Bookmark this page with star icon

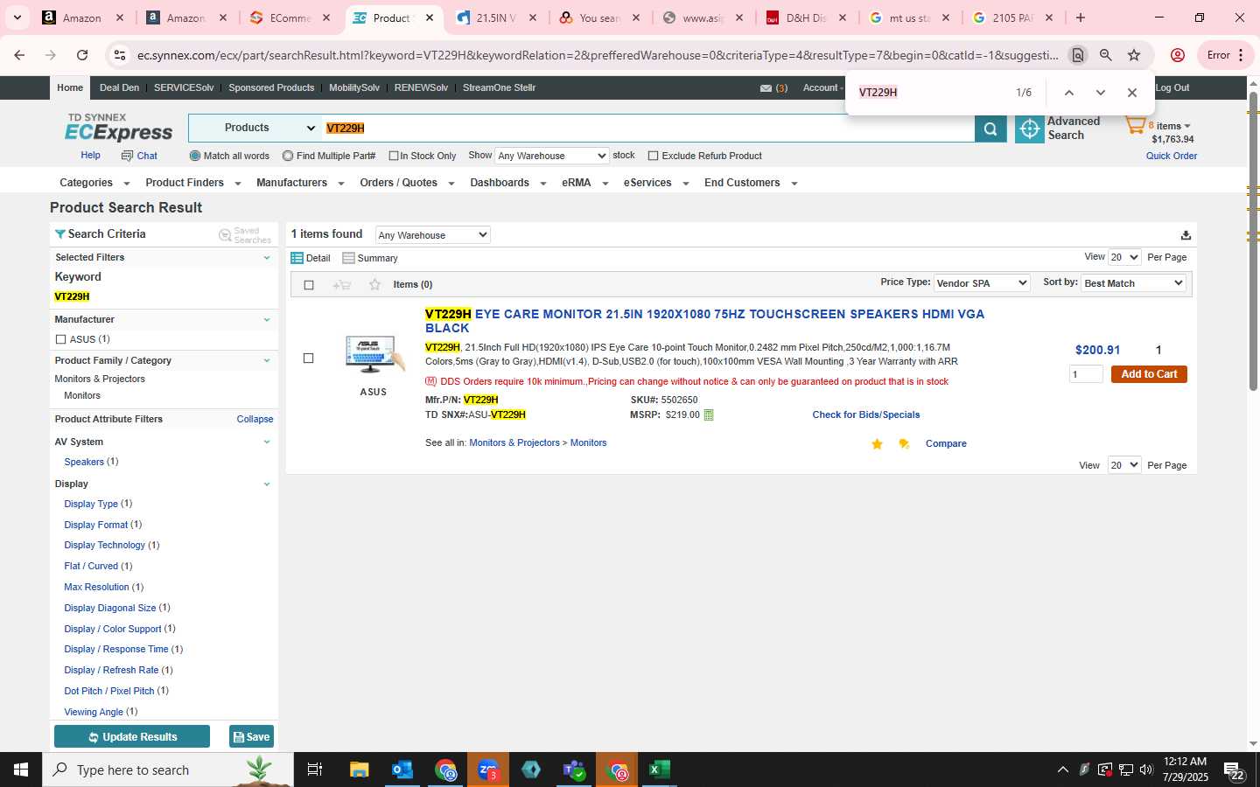1134,55
